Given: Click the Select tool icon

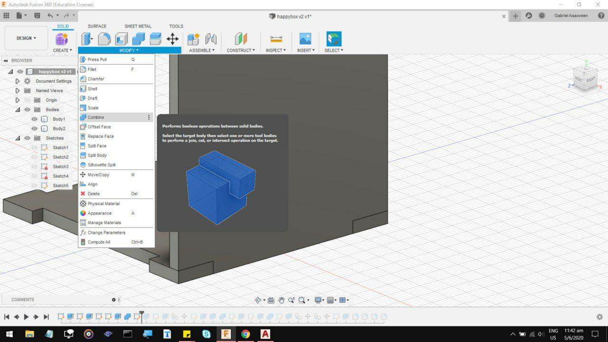Looking at the screenshot, I should click(334, 39).
